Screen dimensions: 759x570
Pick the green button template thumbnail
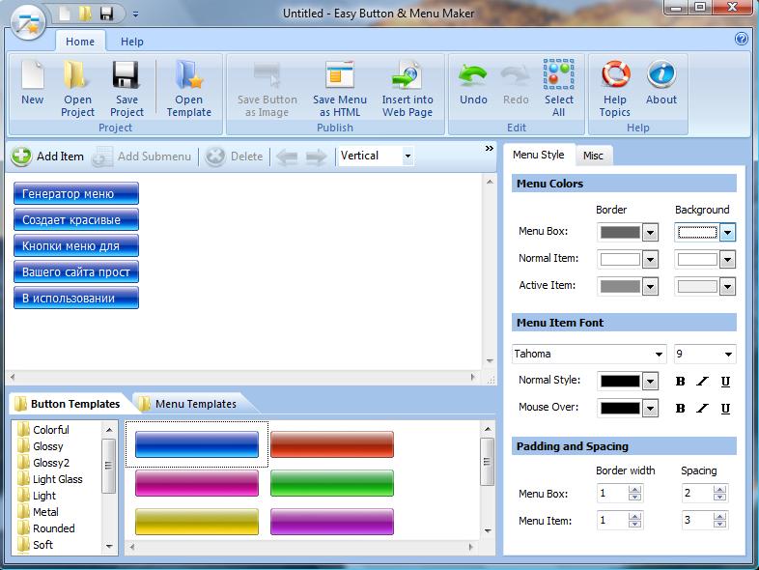point(332,483)
